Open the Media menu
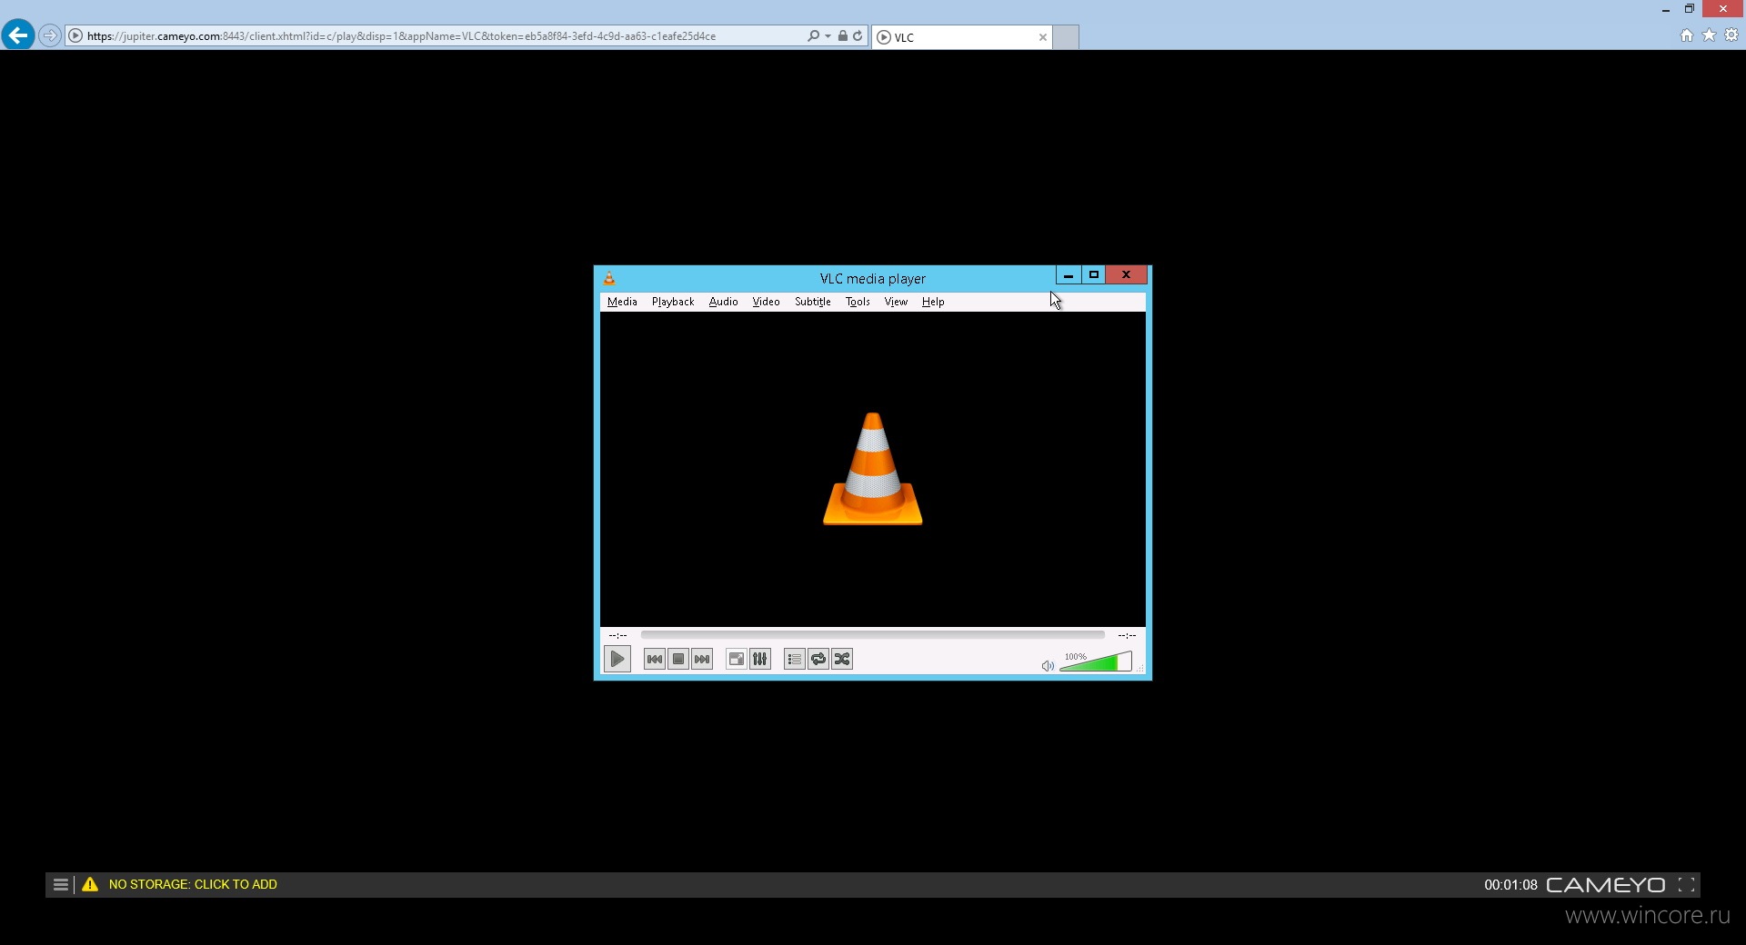This screenshot has width=1746, height=945. point(622,302)
